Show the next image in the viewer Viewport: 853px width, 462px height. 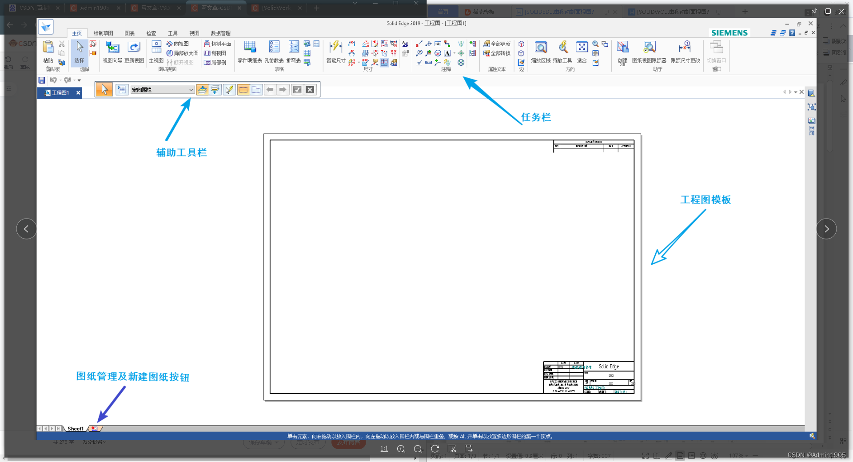(x=826, y=229)
